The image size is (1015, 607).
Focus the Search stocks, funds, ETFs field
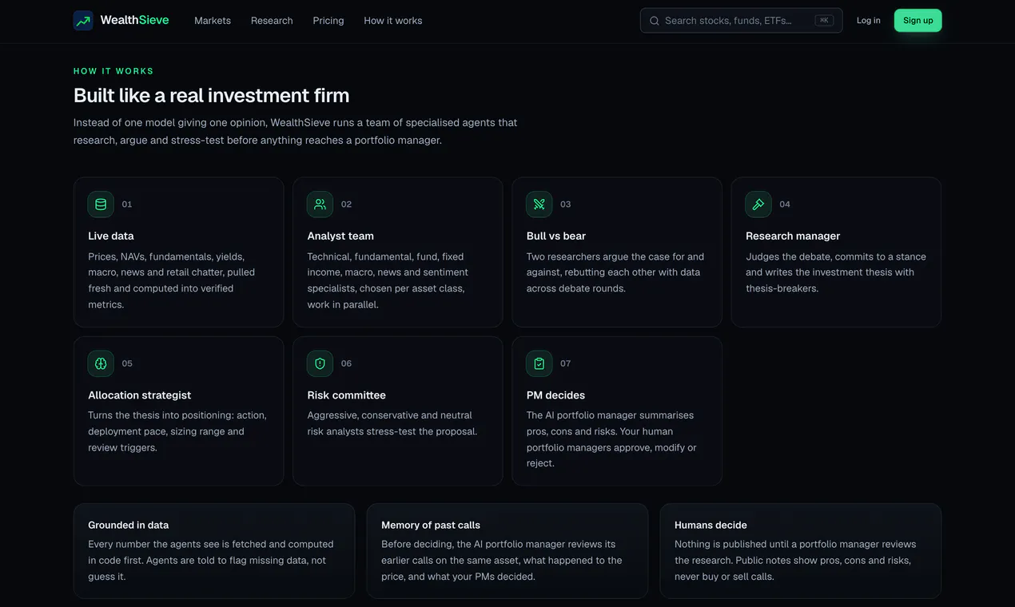[741, 21]
